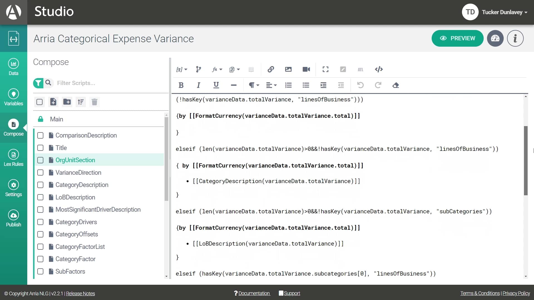The image size is (534, 300).
Task: Open the paragraph format dropdown
Action: pyautogui.click(x=254, y=85)
